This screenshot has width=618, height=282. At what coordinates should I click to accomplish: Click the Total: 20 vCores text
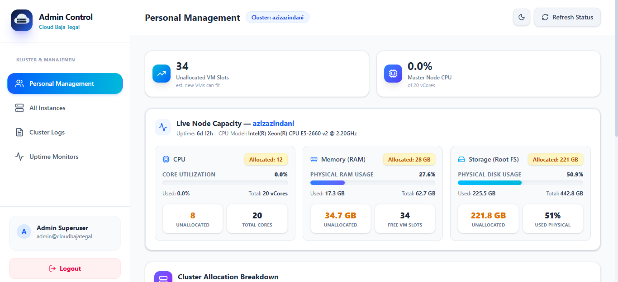tap(268, 193)
